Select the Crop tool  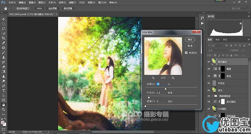3,38
